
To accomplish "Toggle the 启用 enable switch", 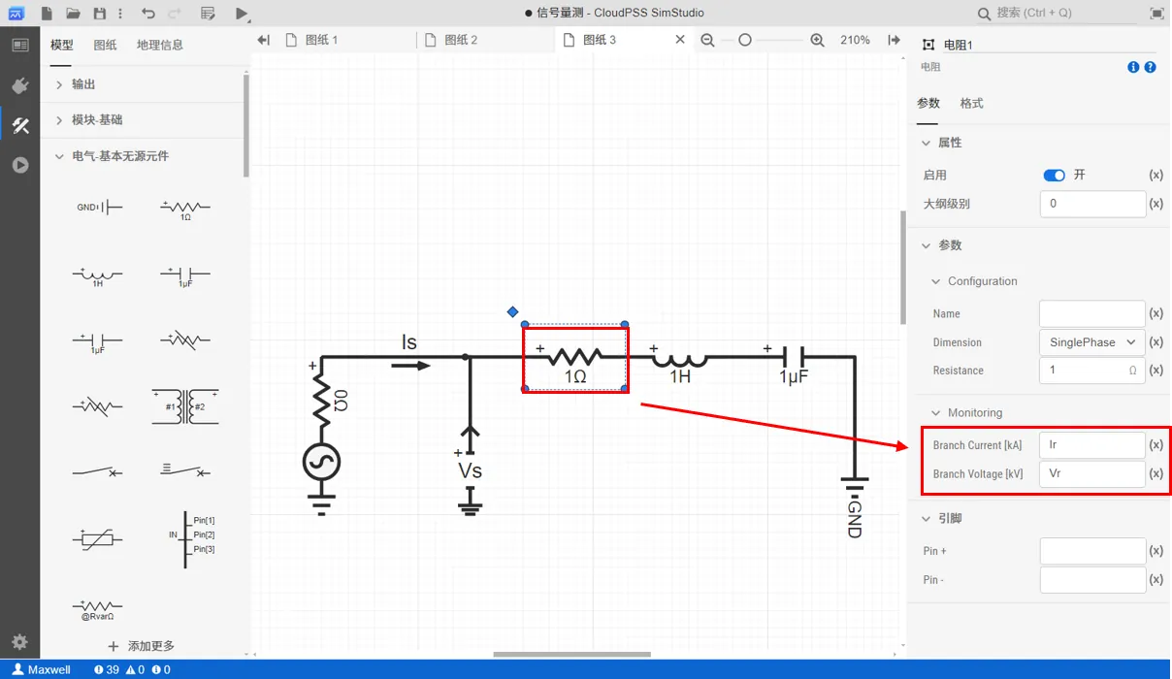I will tap(1054, 176).
